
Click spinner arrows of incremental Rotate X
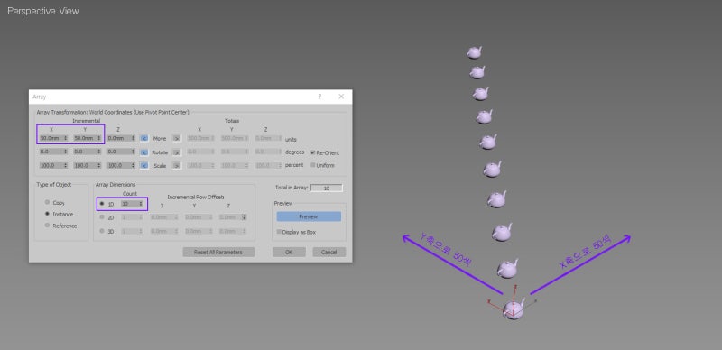click(66, 152)
